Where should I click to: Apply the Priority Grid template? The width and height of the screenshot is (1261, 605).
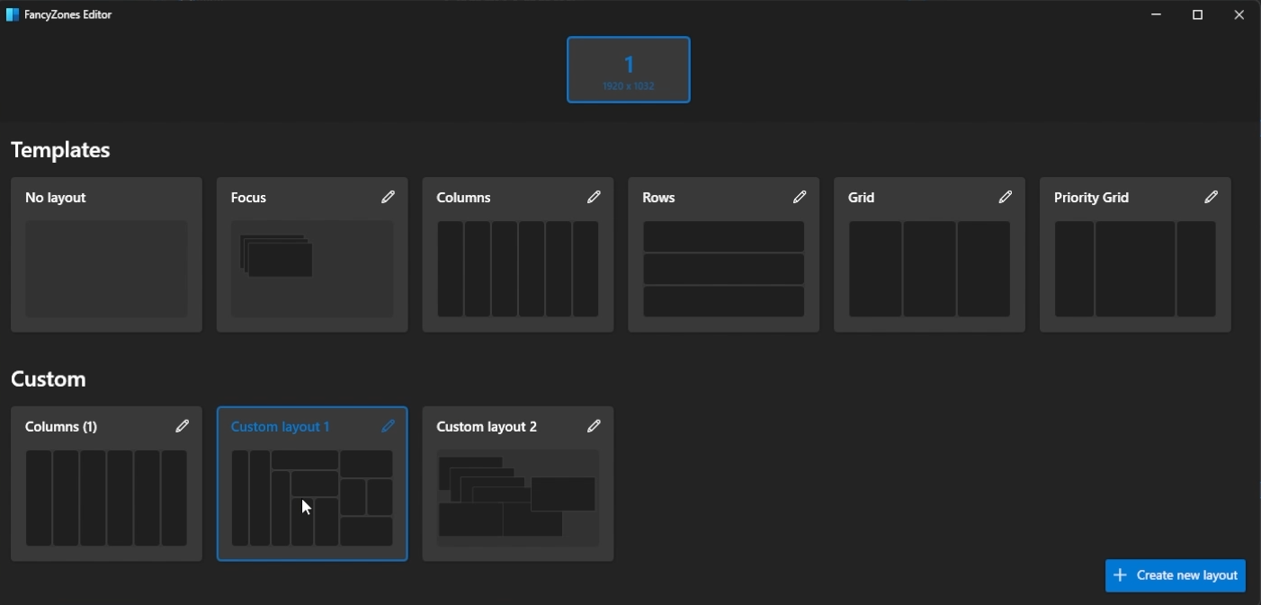pos(1135,270)
